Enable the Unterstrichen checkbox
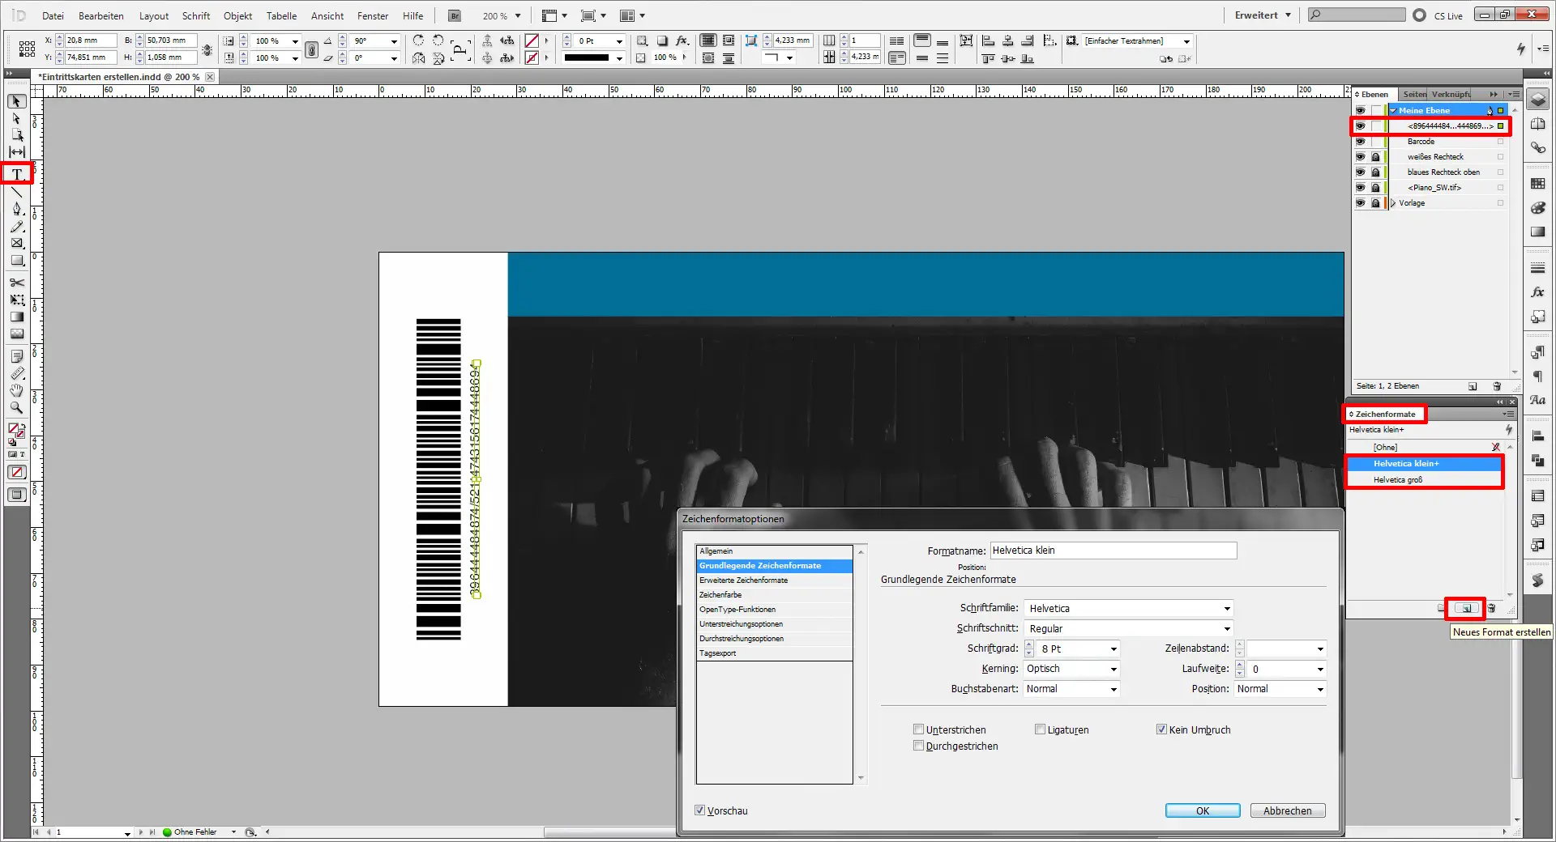Screen dimensions: 1556x842 click(919, 729)
